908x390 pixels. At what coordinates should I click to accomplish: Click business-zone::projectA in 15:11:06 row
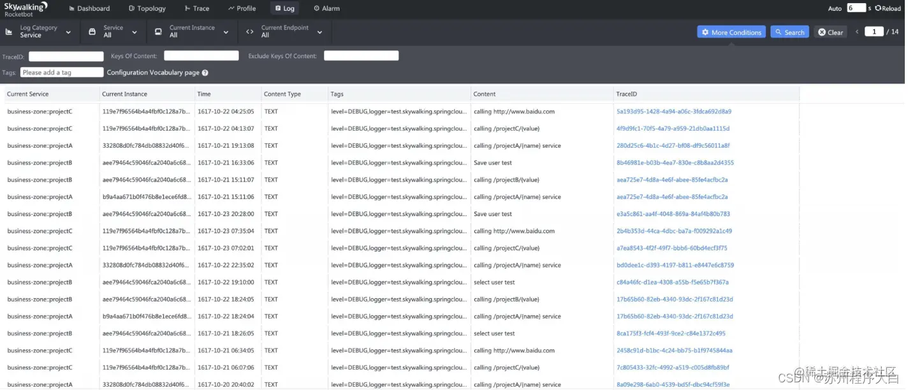point(40,198)
